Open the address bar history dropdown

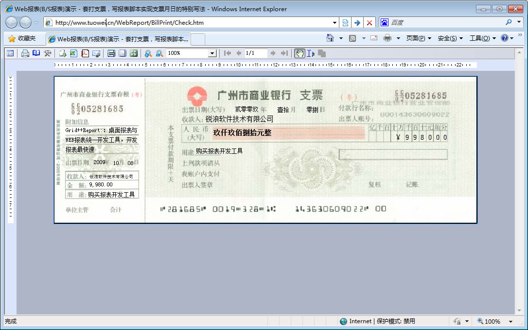click(x=334, y=22)
